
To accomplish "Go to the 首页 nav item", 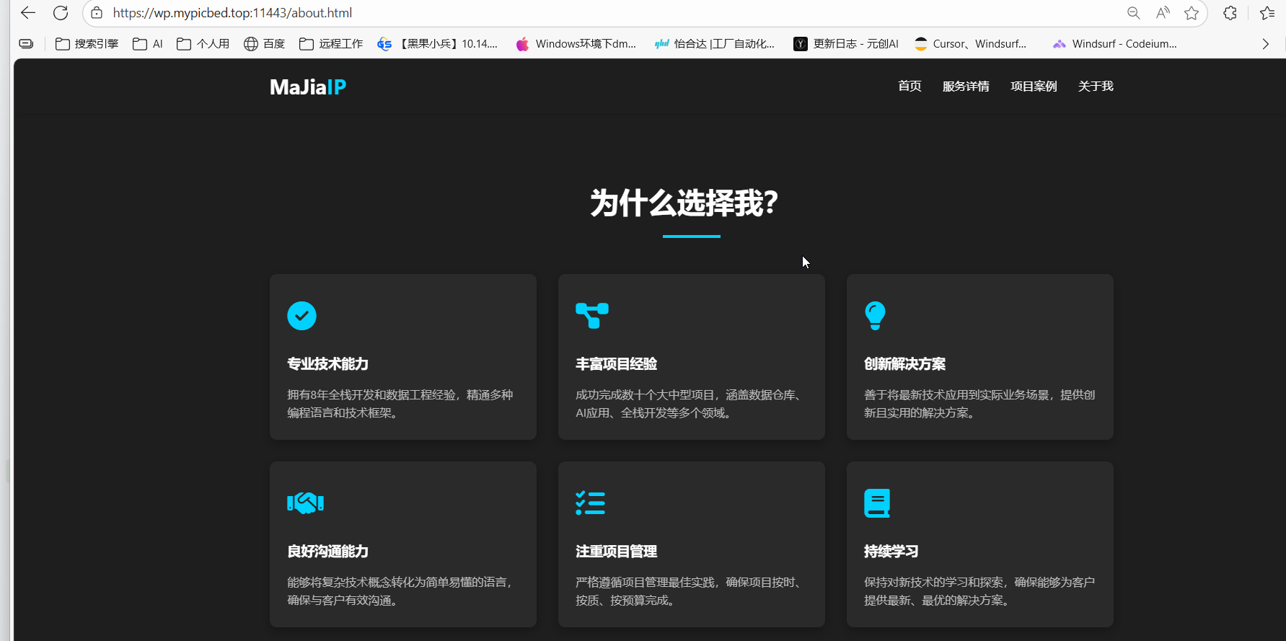I will [x=910, y=87].
